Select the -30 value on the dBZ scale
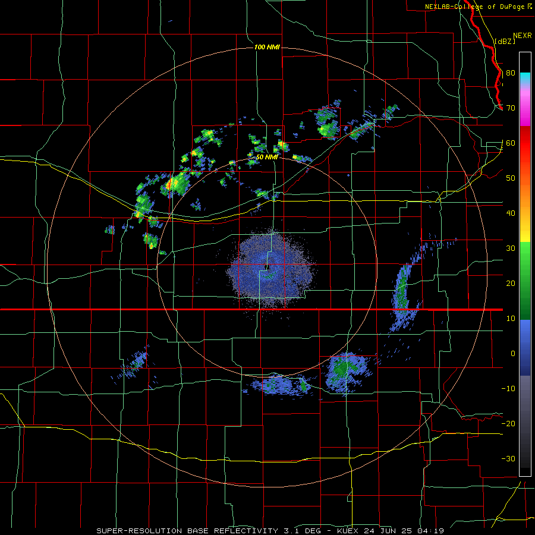Image resolution: width=535 pixels, height=535 pixels. point(508,458)
